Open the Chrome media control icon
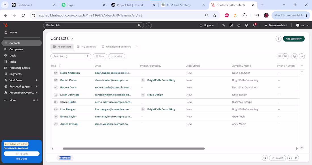The height and width of the screenshot is (165, 312). (x=257, y=15)
